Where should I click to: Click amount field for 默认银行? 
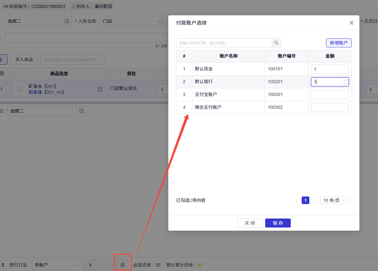(326, 82)
